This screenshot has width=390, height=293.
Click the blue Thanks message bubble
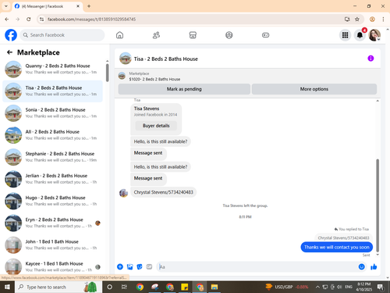point(337,247)
